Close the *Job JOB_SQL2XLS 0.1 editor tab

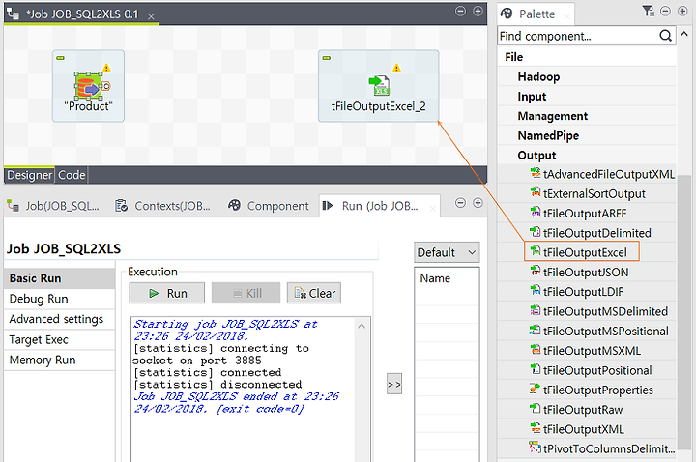(151, 16)
